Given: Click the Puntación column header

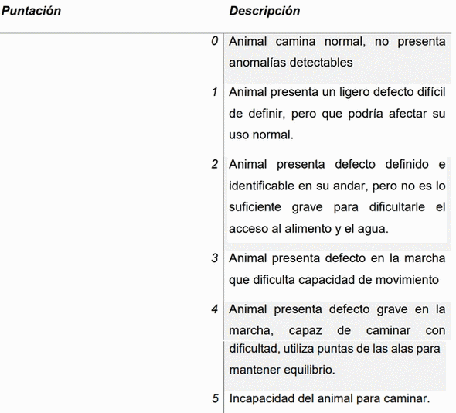Looking at the screenshot, I should 31,11.
